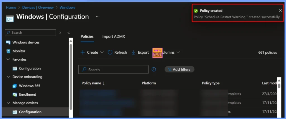Select the Policies tab
286x119 pixels.
tap(87, 36)
